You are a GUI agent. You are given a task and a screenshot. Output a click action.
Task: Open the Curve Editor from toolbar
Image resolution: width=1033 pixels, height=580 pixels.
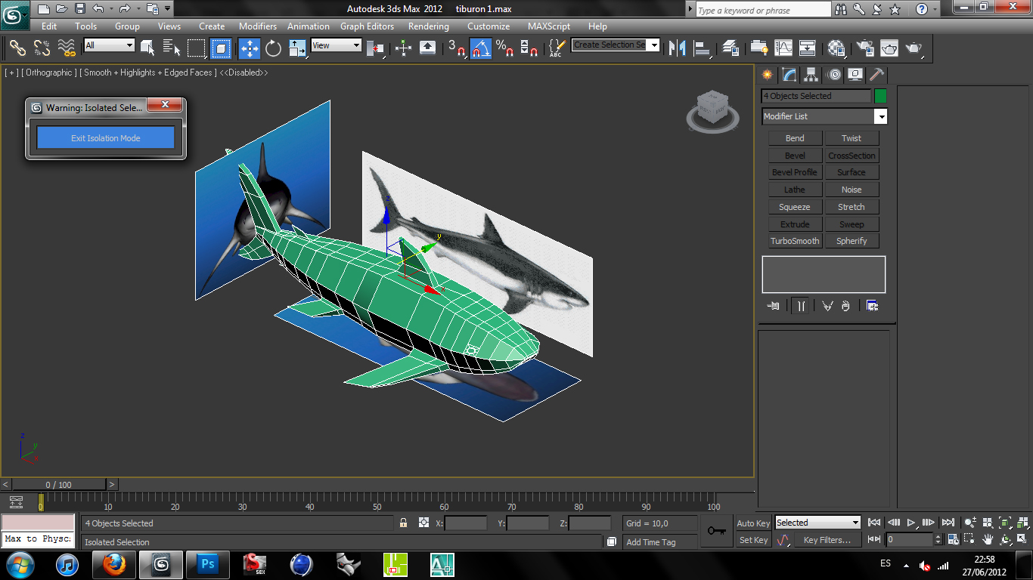[783, 48]
